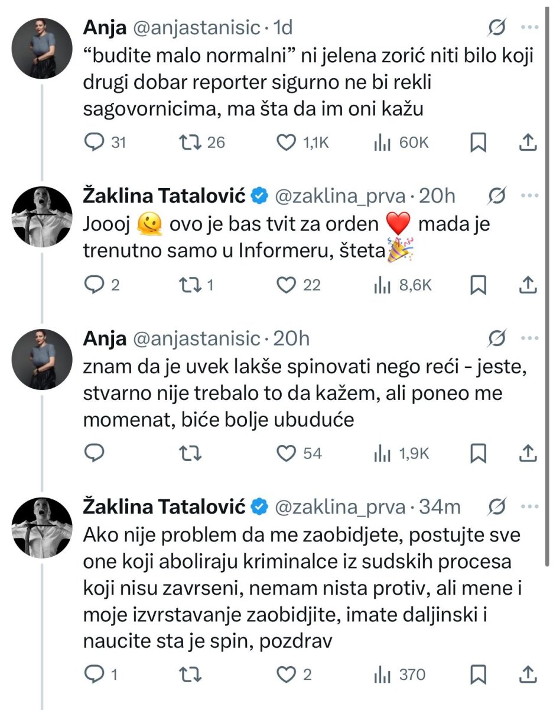The width and height of the screenshot is (553, 710).
Task: Open Žaklina Tatalović profile name in 20h tweet
Action: (x=164, y=195)
